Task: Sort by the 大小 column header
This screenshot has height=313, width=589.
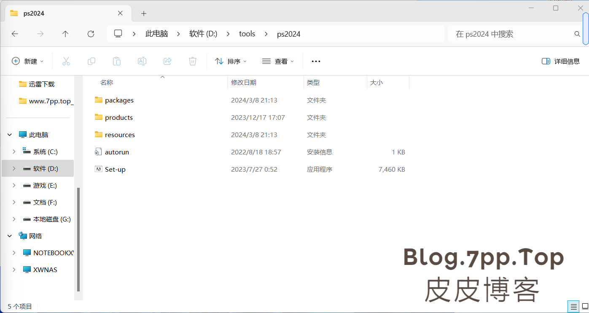Action: click(x=377, y=83)
